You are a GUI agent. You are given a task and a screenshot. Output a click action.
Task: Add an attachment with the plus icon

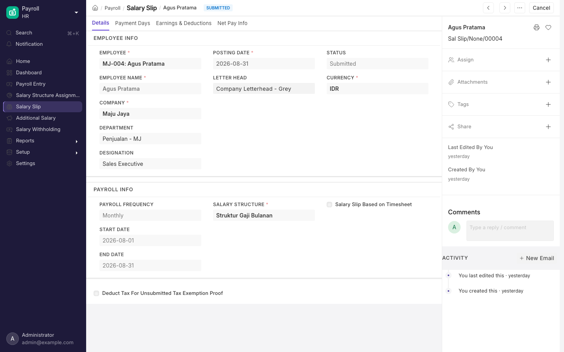[x=548, y=82]
